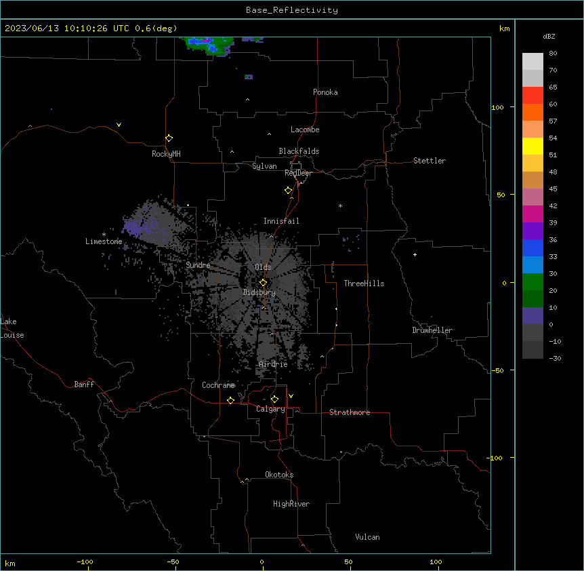Click the km unit label at bottom left
This screenshot has height=571, width=584.
click(10, 563)
